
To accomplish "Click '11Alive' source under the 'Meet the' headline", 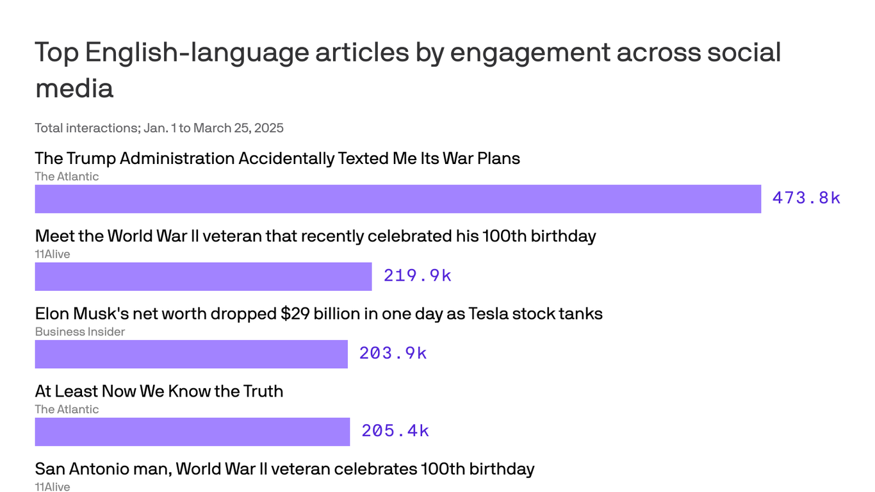I will [x=53, y=254].
